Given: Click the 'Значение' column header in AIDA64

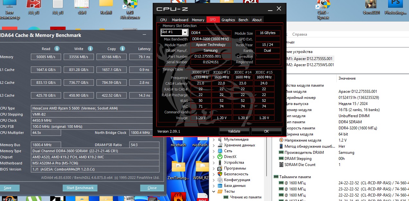Looking at the screenshot, I should coord(347,78).
